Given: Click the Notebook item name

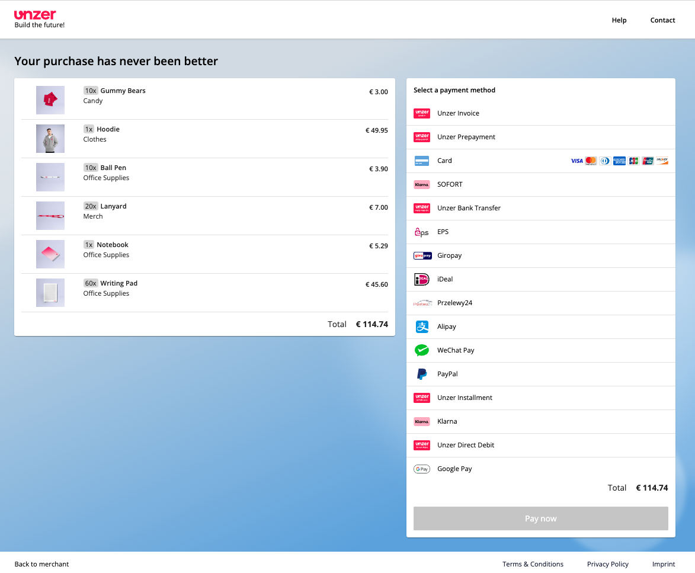Looking at the screenshot, I should click(113, 245).
